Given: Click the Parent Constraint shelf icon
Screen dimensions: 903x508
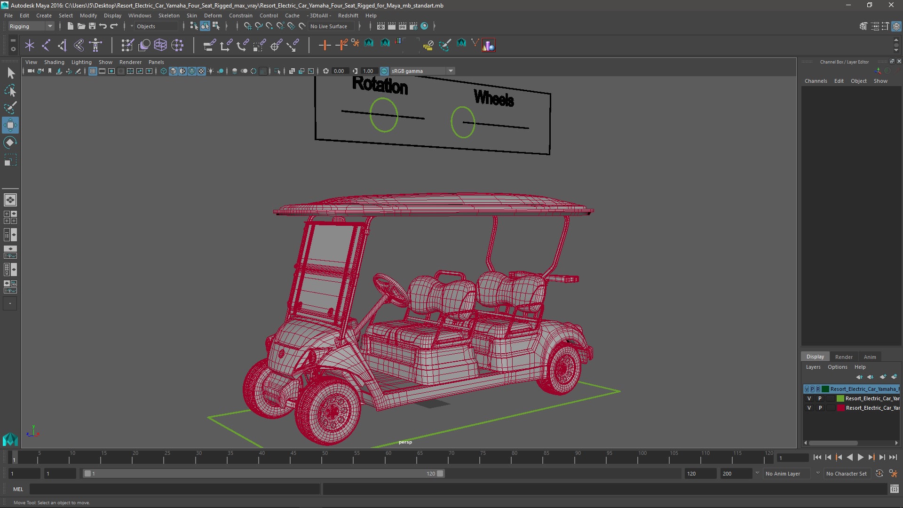Looking at the screenshot, I should click(x=209, y=45).
